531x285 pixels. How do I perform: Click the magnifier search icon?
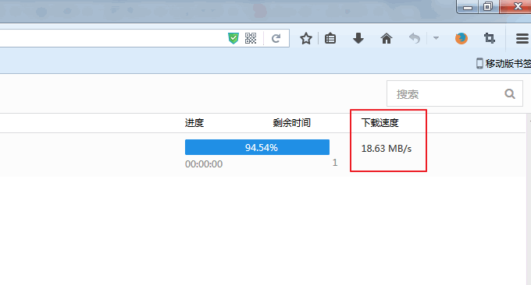pyautogui.click(x=510, y=93)
